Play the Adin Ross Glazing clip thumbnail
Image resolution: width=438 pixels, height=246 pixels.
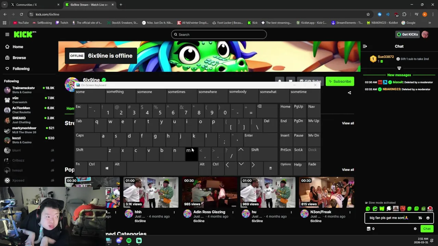(x=209, y=192)
